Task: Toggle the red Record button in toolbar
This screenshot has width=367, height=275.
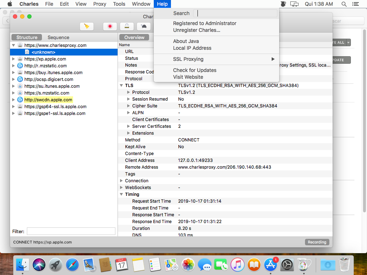Action: tap(110, 26)
